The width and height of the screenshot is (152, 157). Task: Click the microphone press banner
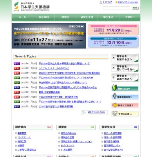coord(125,97)
